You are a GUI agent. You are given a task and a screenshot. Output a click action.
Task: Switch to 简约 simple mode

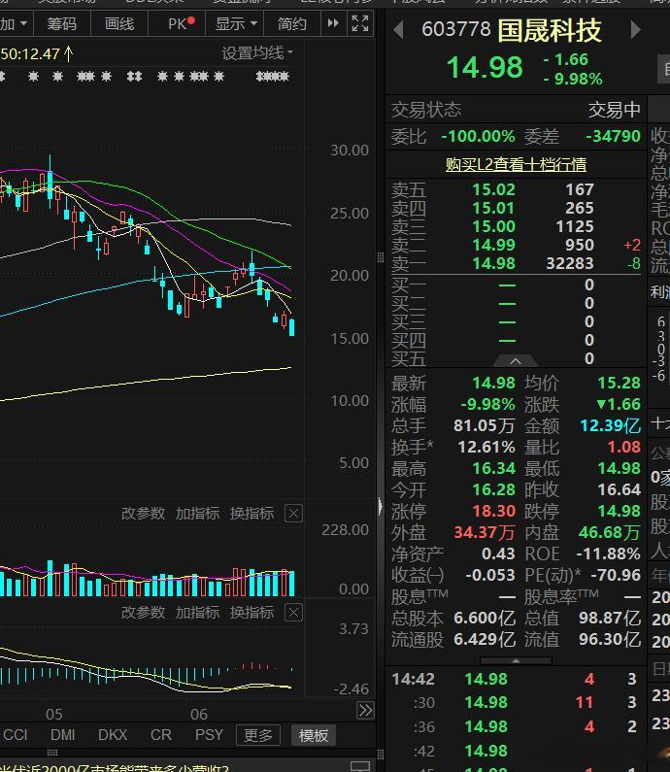pos(292,23)
